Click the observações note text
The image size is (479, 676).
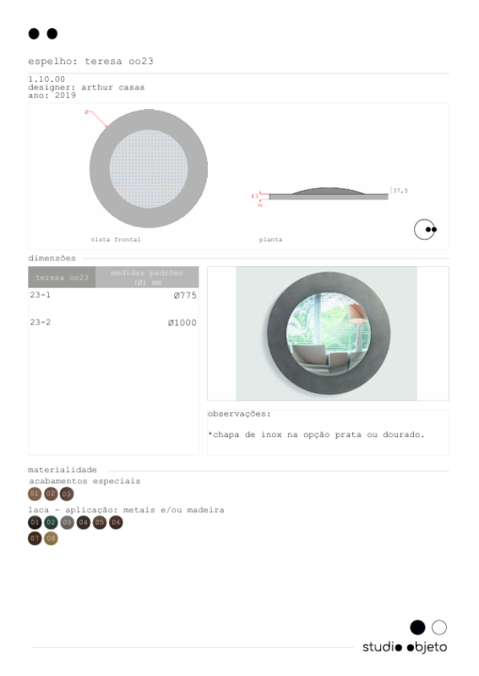[316, 434]
